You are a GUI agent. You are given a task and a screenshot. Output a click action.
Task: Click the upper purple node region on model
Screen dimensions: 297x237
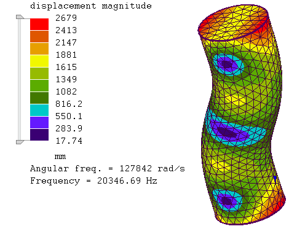tap(226, 64)
